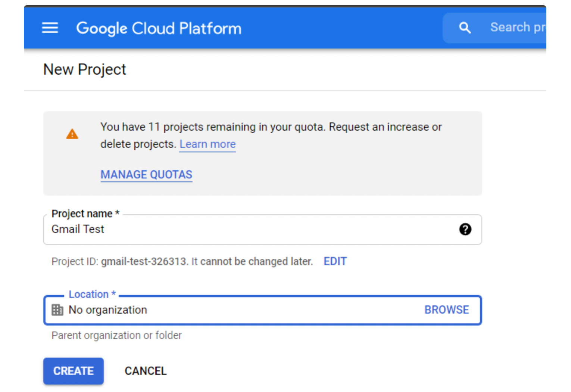The image size is (571, 392).
Task: Click the Parent organization or folder hint
Action: (116, 335)
